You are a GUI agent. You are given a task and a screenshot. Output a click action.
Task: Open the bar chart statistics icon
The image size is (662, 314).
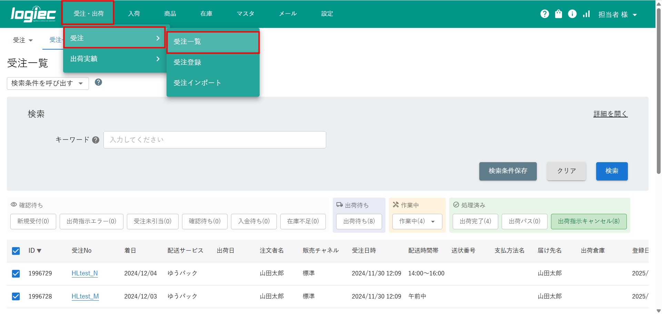pos(586,14)
